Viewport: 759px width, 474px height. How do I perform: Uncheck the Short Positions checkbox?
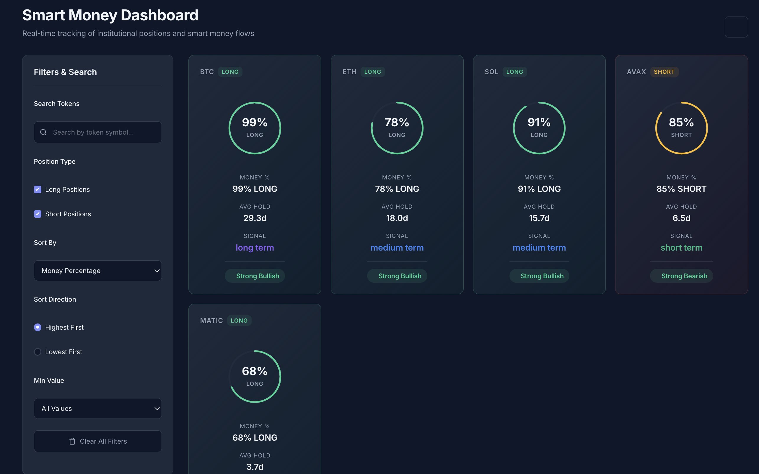click(38, 214)
